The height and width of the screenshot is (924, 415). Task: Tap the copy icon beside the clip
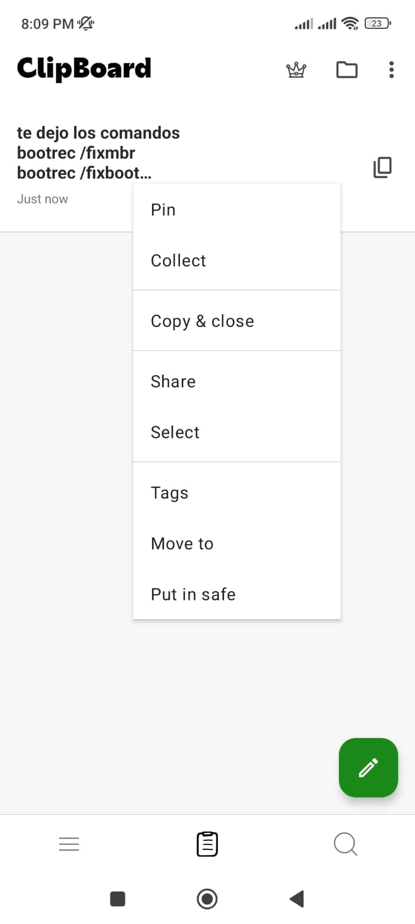[382, 167]
